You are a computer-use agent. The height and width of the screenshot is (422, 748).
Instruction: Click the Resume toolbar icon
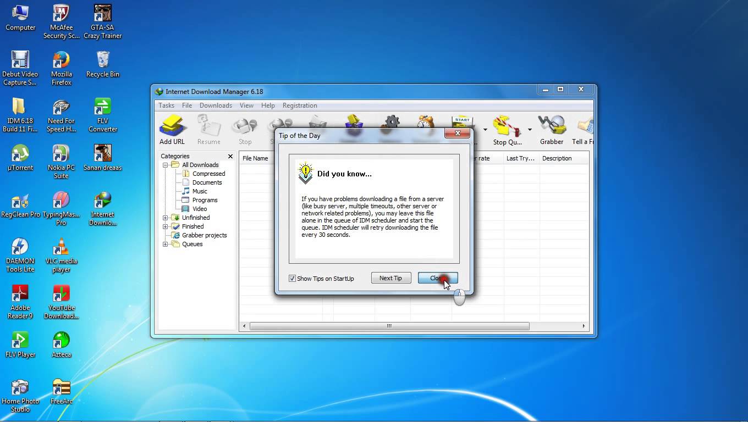pyautogui.click(x=209, y=130)
